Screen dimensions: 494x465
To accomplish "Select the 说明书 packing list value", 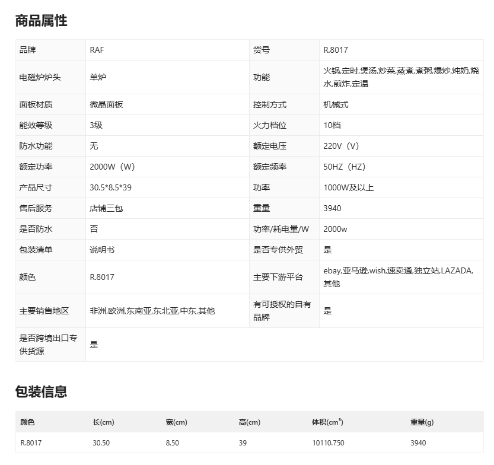I will tap(102, 250).
